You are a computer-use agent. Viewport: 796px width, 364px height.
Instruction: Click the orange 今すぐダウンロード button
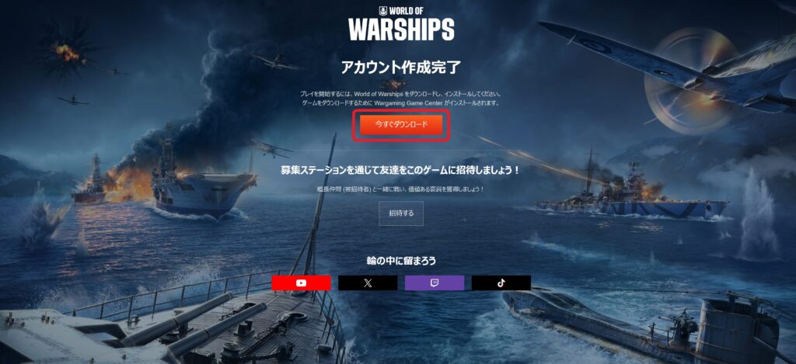pyautogui.click(x=401, y=125)
